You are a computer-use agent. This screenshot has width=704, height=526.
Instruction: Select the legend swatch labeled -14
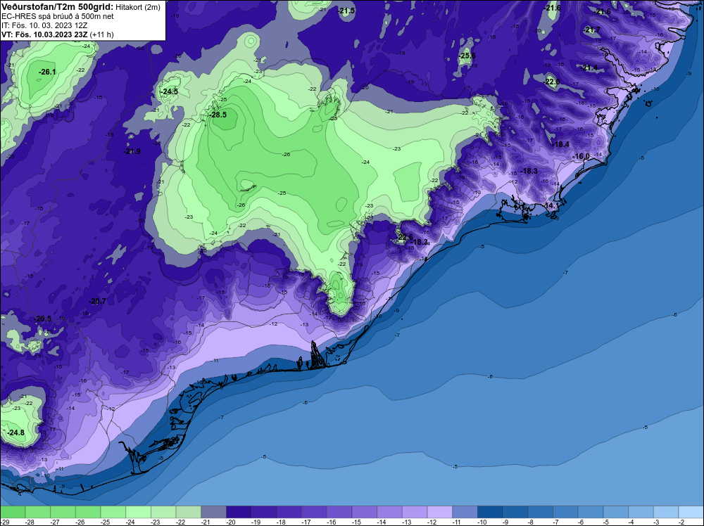coord(390,512)
